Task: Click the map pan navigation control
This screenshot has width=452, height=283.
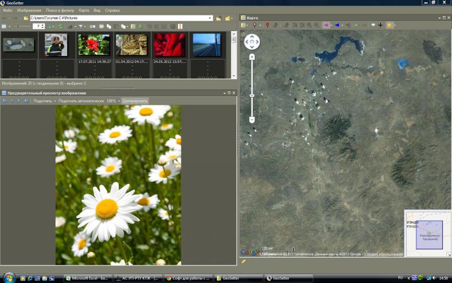Action: 252,42
